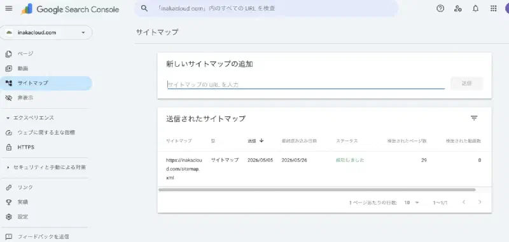Open the 実績 page
The image size is (509, 242).
point(46,202)
